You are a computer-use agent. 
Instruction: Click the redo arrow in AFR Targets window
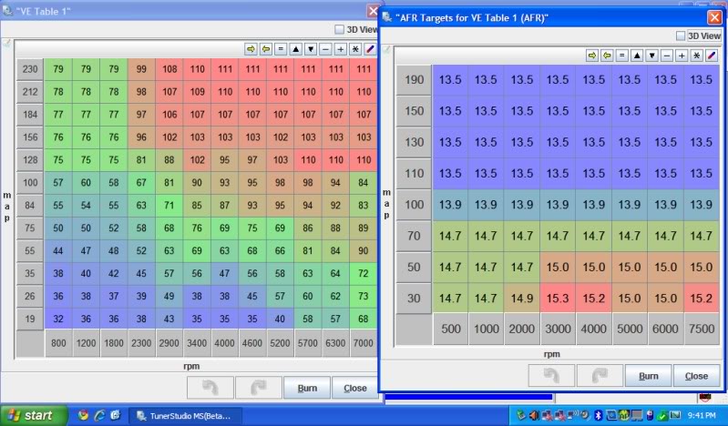[600, 375]
